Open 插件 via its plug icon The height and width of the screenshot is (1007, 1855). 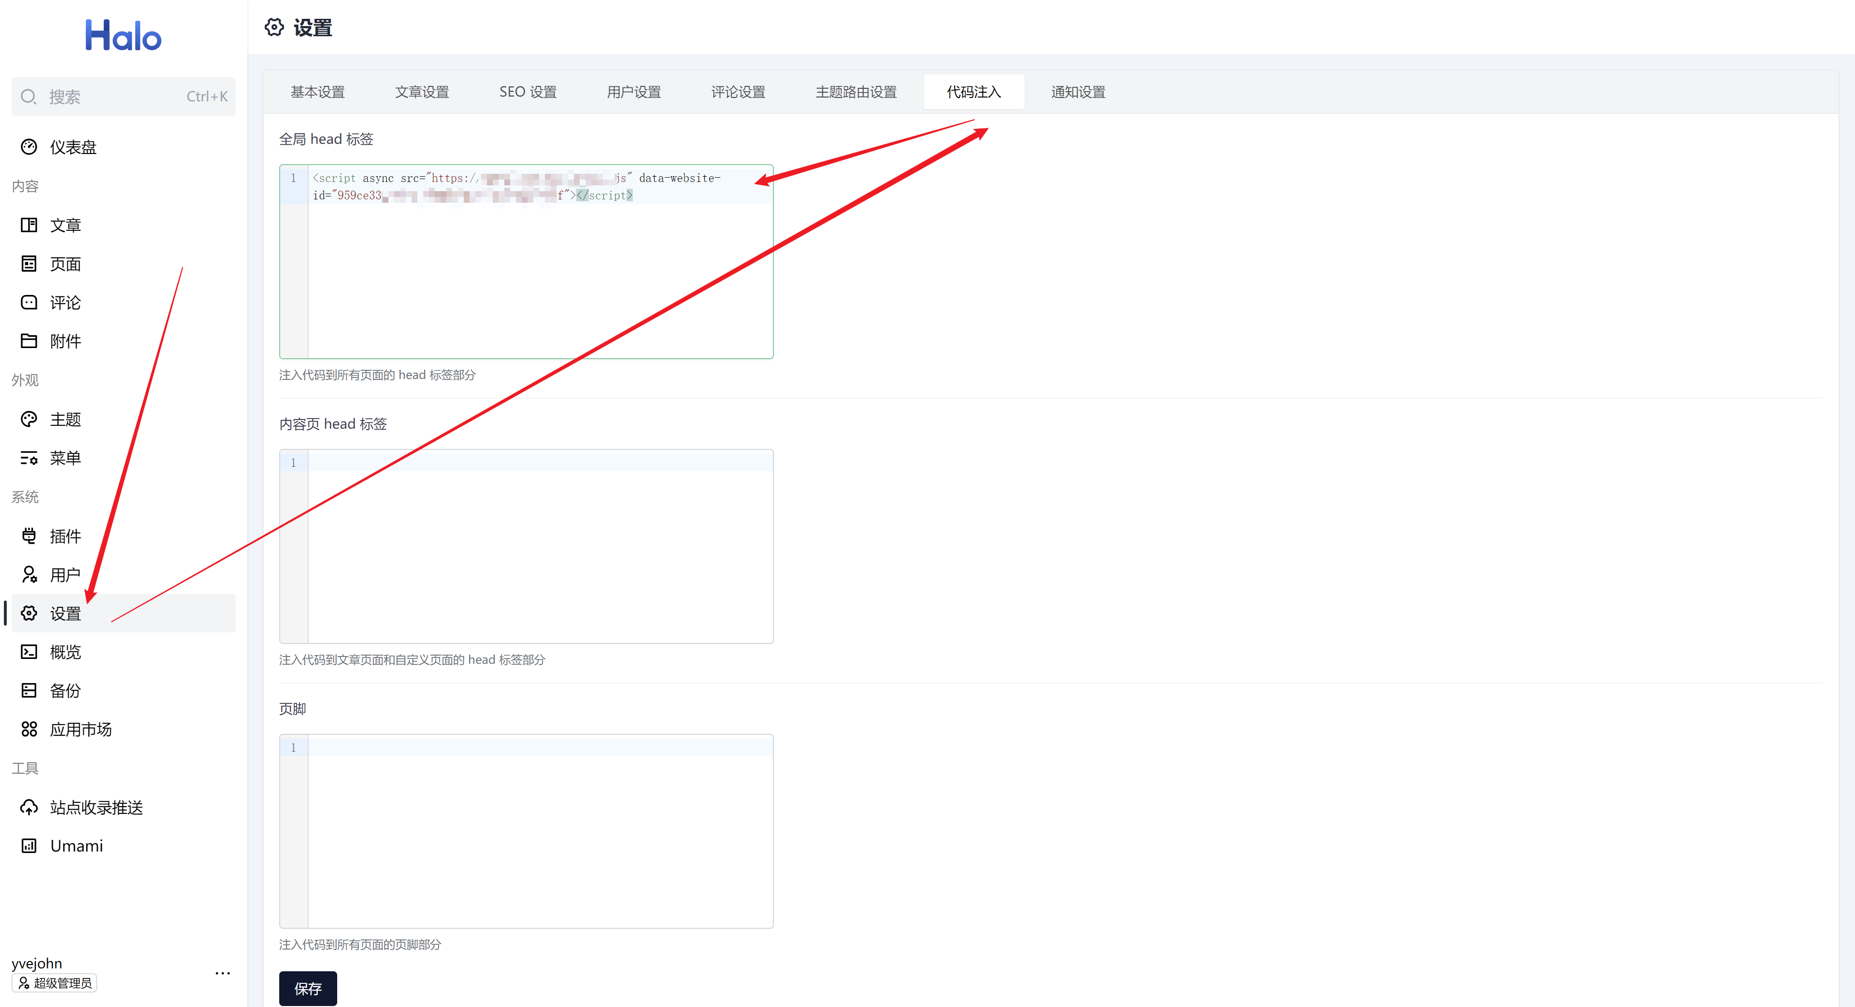click(x=29, y=535)
